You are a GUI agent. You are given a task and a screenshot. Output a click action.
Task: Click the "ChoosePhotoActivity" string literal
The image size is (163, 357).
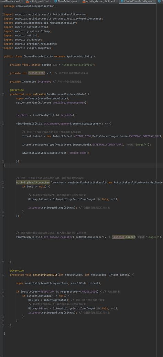coord(79,65)
